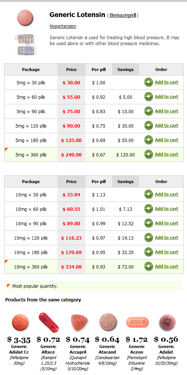Click green plus icon for 10mg × 180 pills

148,252
